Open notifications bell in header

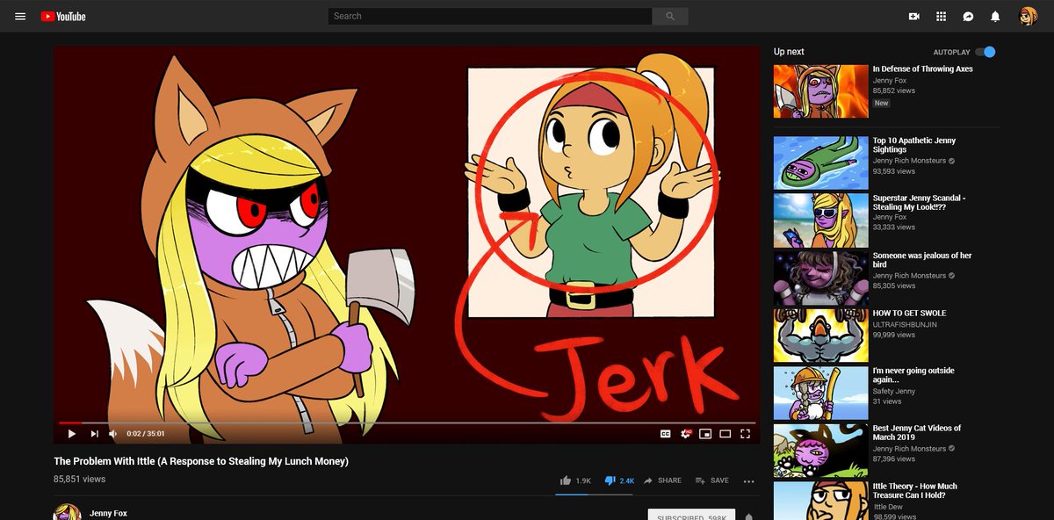point(995,16)
